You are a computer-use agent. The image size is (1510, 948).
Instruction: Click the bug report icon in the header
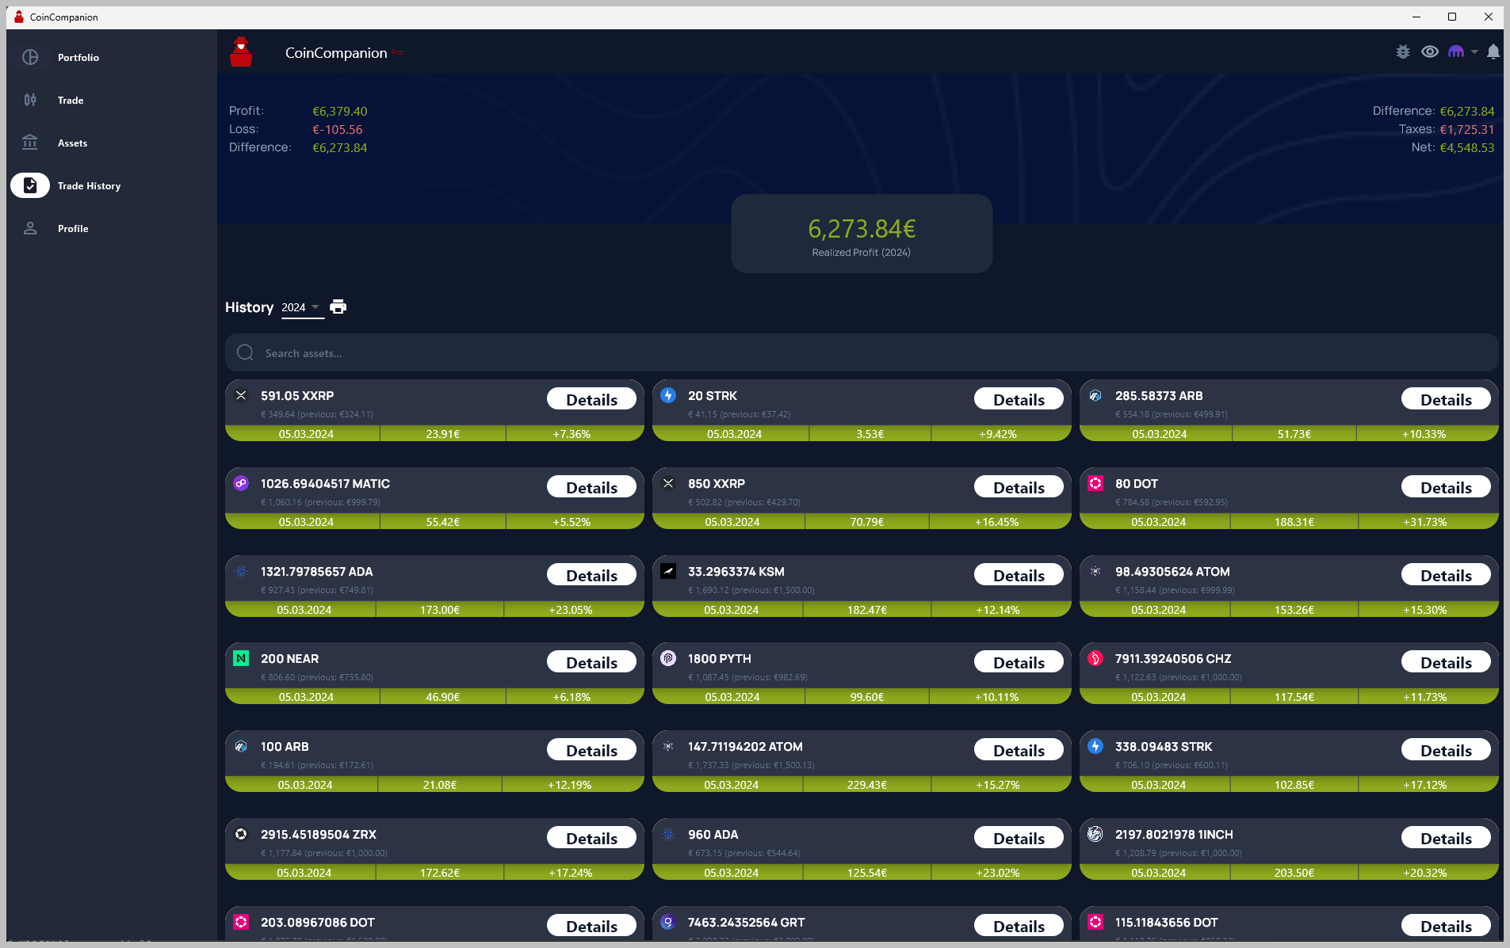[x=1402, y=51]
